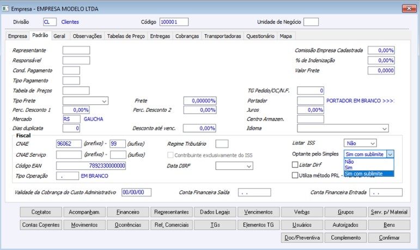Click the Portador input field
The image size is (420, 250).
pos(311,100)
